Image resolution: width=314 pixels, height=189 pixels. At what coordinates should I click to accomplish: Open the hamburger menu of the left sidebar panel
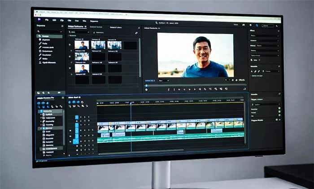(62, 26)
